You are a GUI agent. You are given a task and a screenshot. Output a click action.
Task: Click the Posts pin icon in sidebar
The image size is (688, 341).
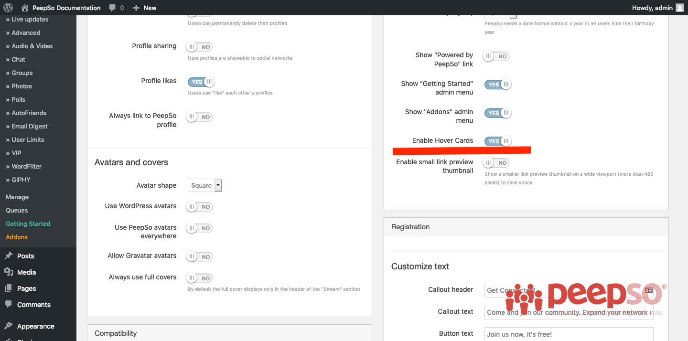9,256
